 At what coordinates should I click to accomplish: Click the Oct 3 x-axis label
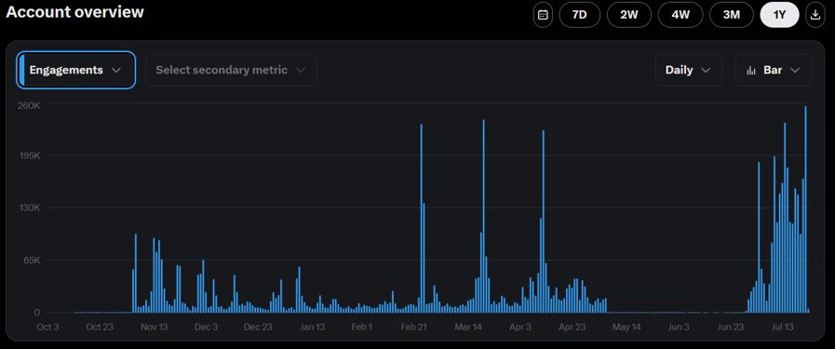click(x=47, y=327)
